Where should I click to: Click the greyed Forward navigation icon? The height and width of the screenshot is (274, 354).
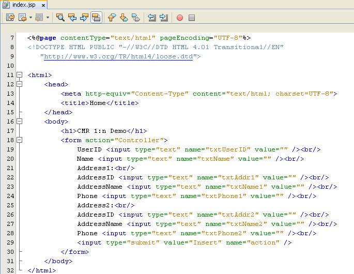[39, 18]
